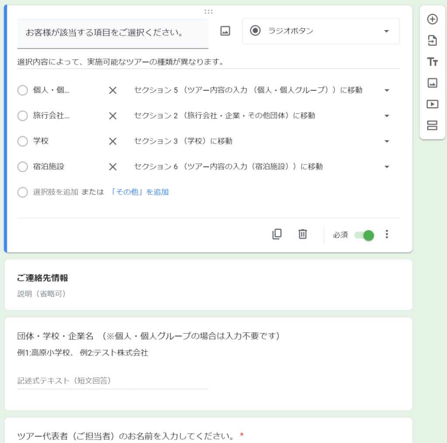Expand the セクション 3 (学校) destination dropdown
The image size is (447, 443).
[x=386, y=141]
